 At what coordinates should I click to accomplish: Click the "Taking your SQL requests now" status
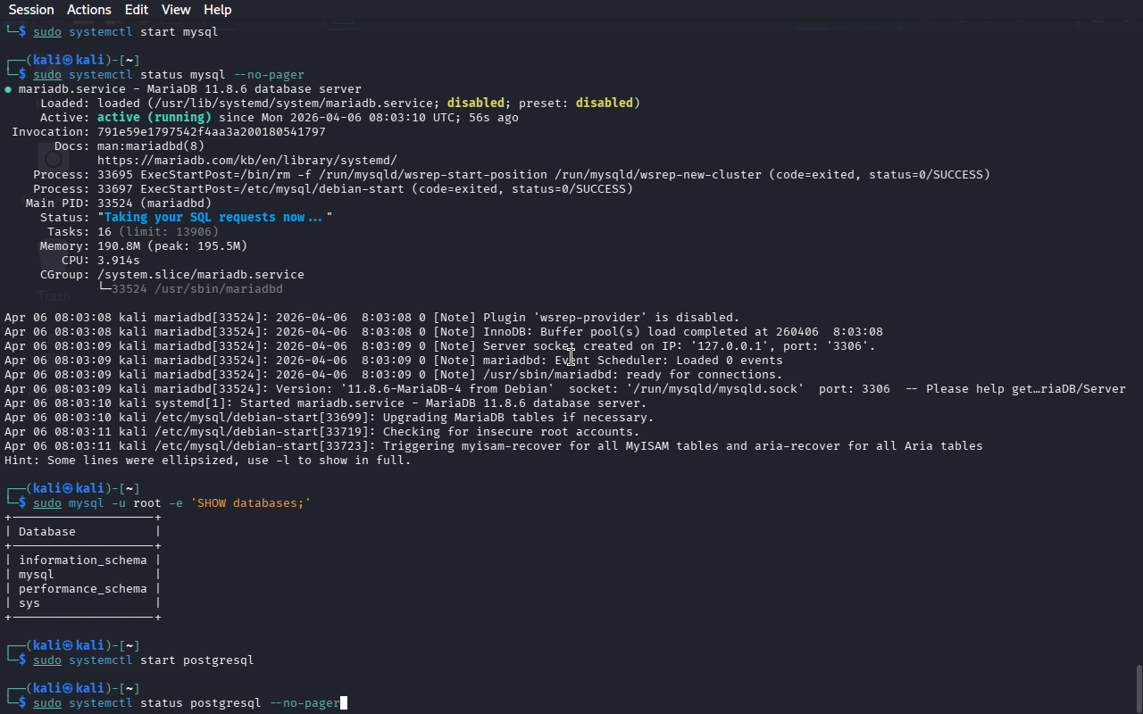coord(213,218)
